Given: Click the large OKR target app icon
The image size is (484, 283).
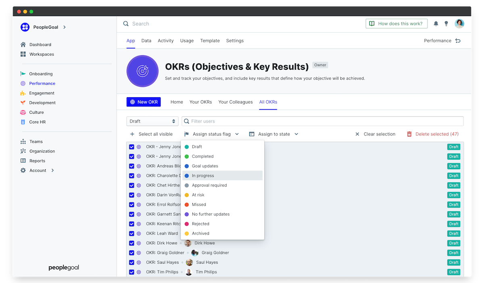Looking at the screenshot, I should [x=142, y=71].
